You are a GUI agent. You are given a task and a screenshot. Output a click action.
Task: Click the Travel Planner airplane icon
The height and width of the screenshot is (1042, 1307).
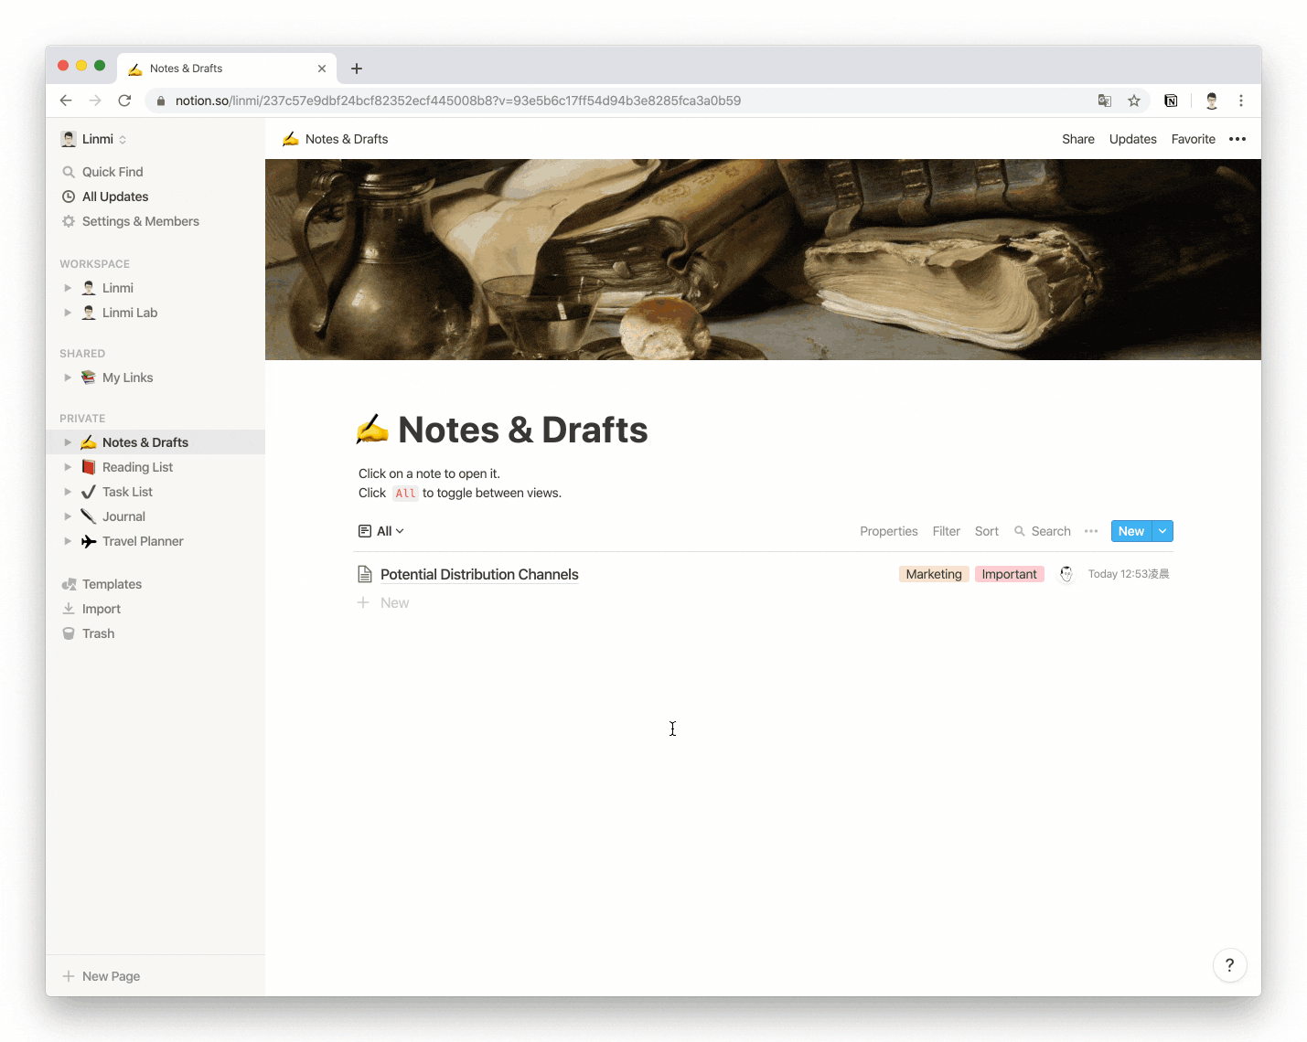89,541
